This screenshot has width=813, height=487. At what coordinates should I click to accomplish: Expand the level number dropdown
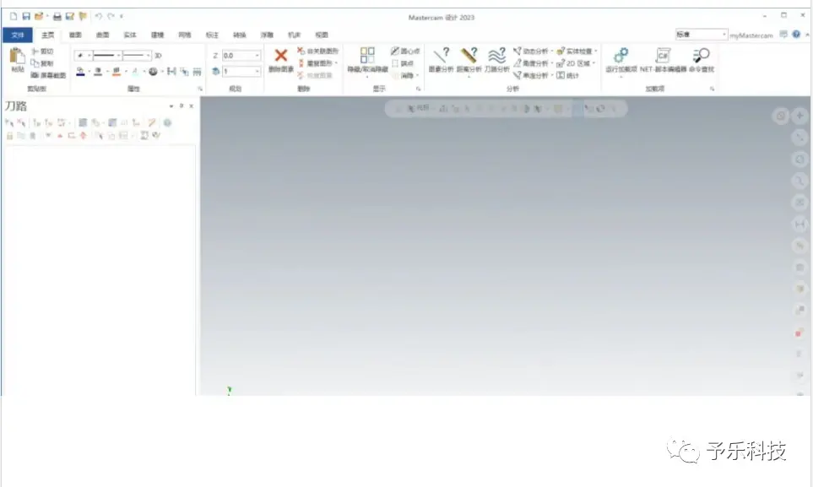click(x=257, y=71)
